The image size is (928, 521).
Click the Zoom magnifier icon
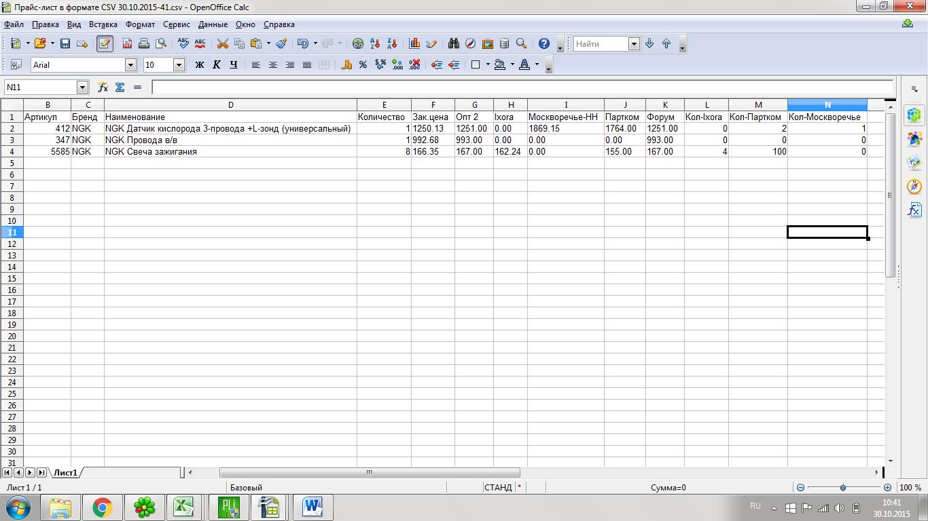click(x=522, y=43)
